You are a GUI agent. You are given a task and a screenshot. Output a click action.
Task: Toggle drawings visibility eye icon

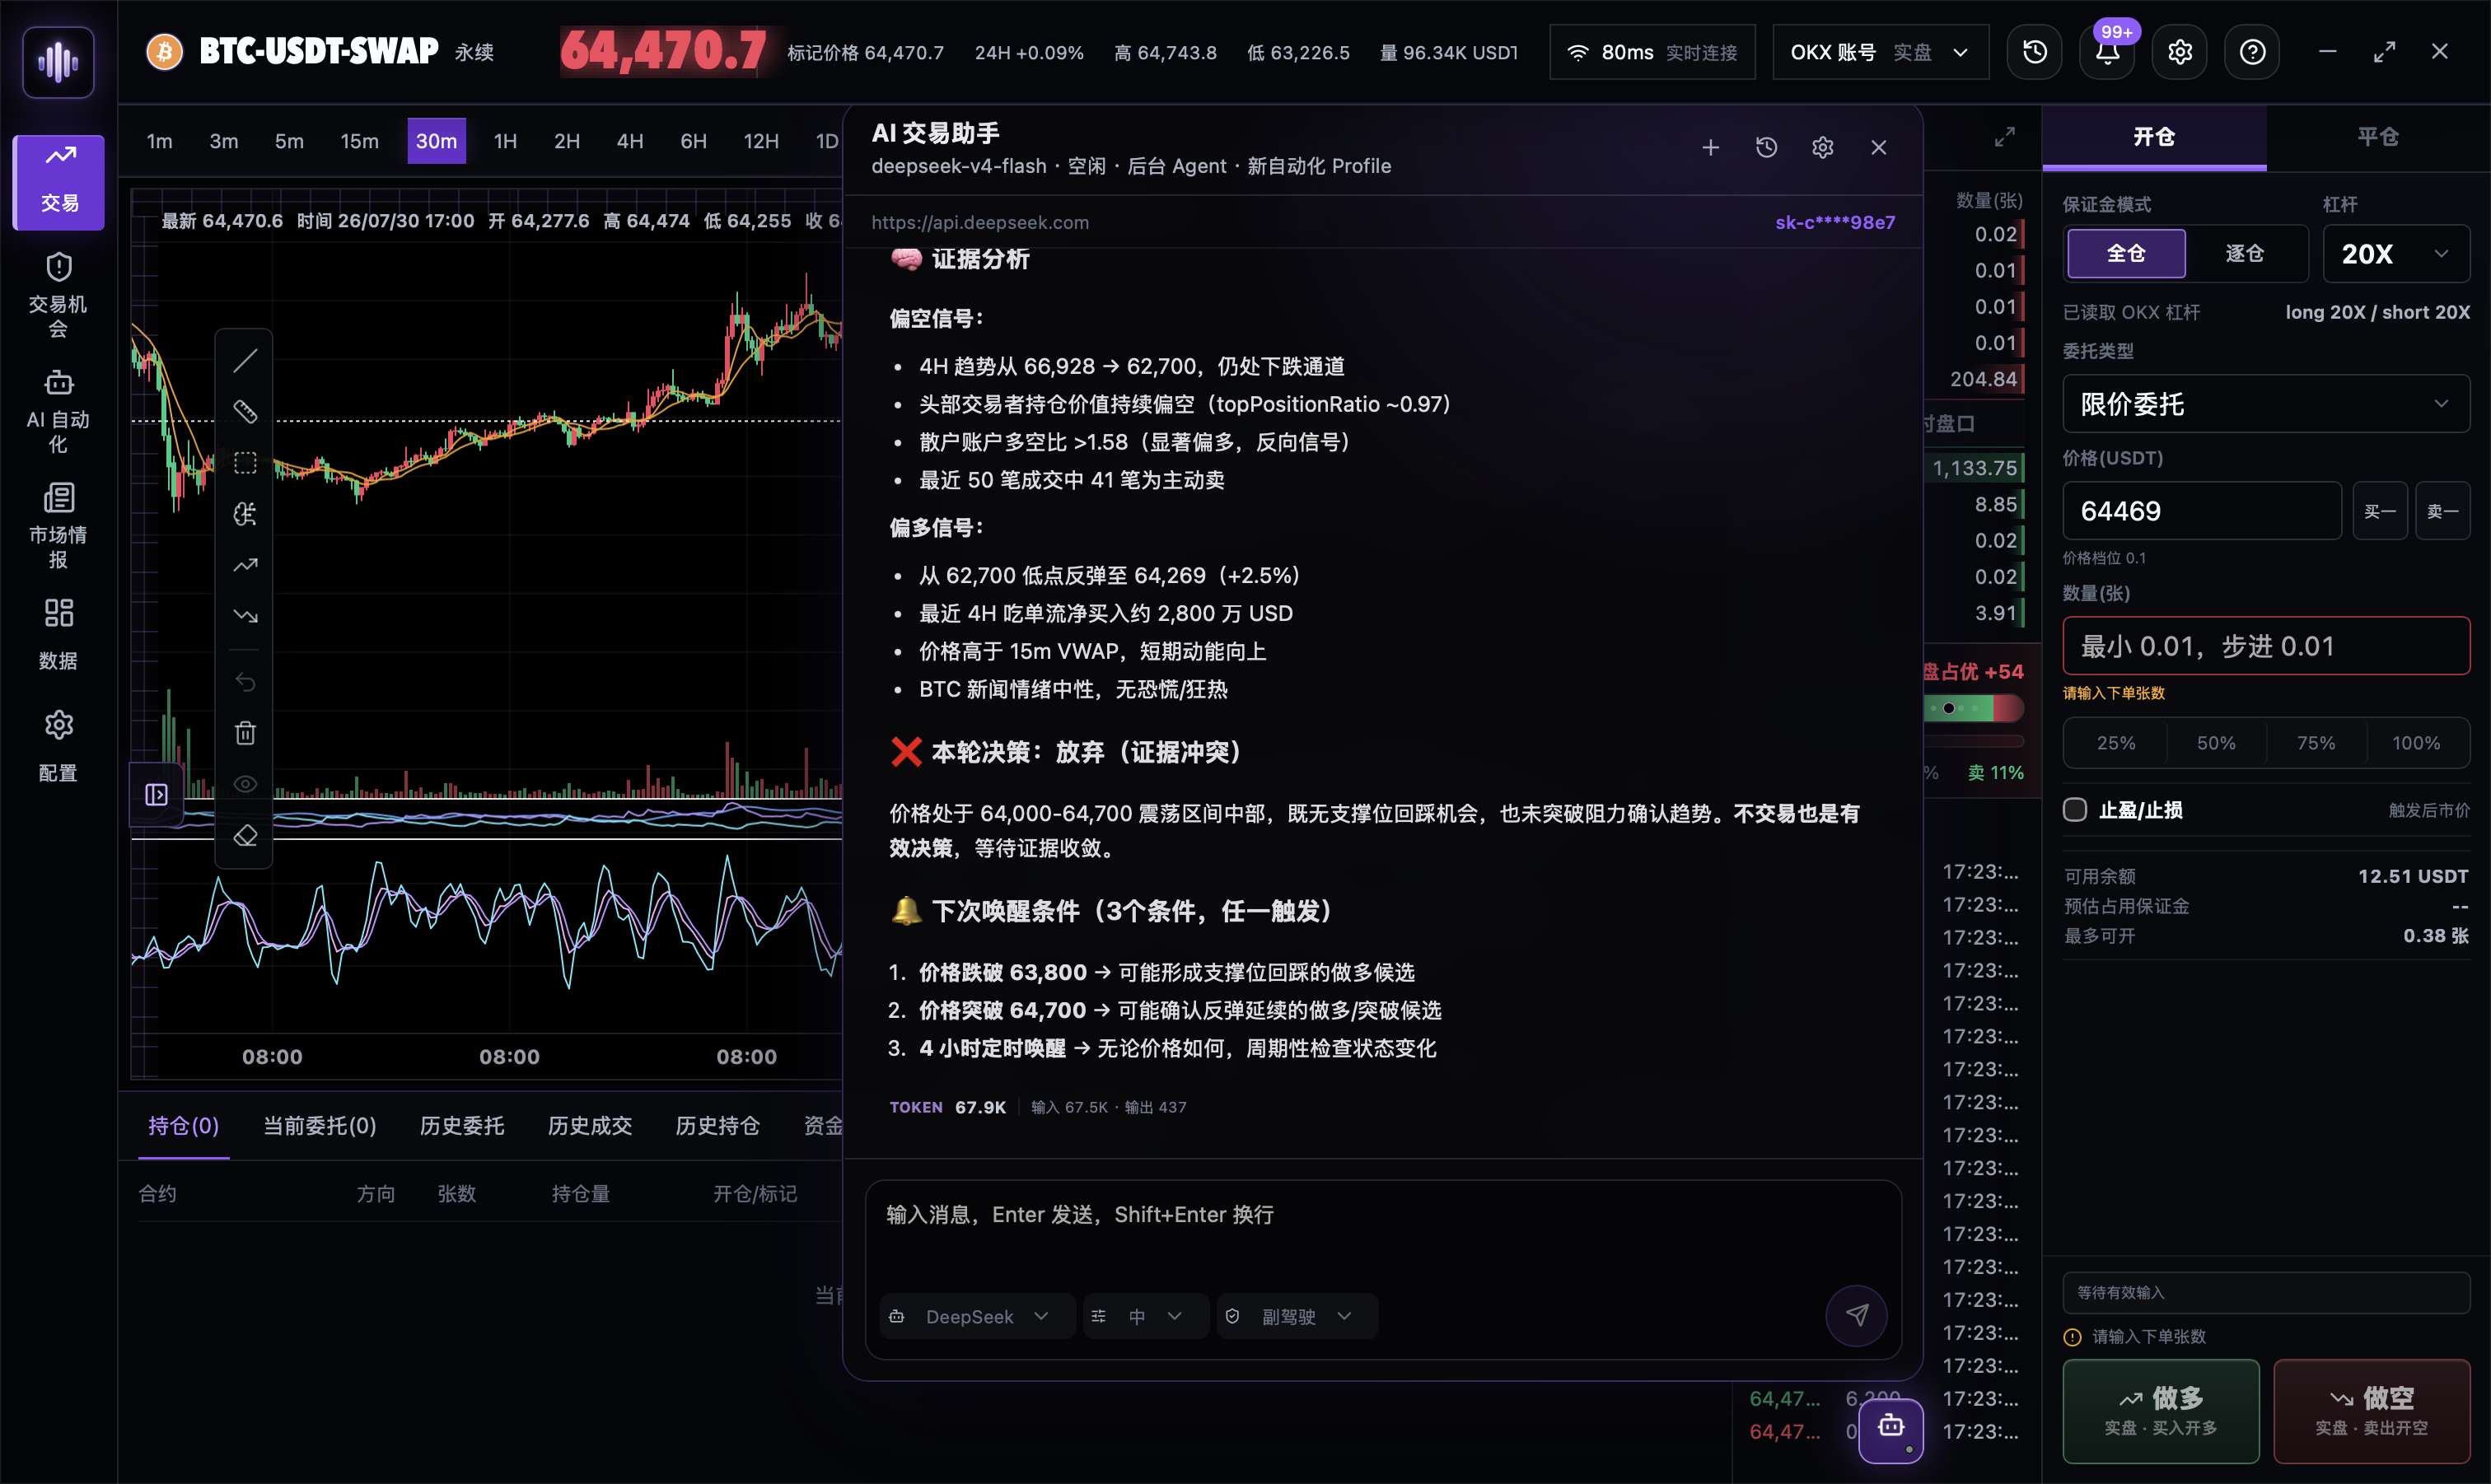click(245, 784)
